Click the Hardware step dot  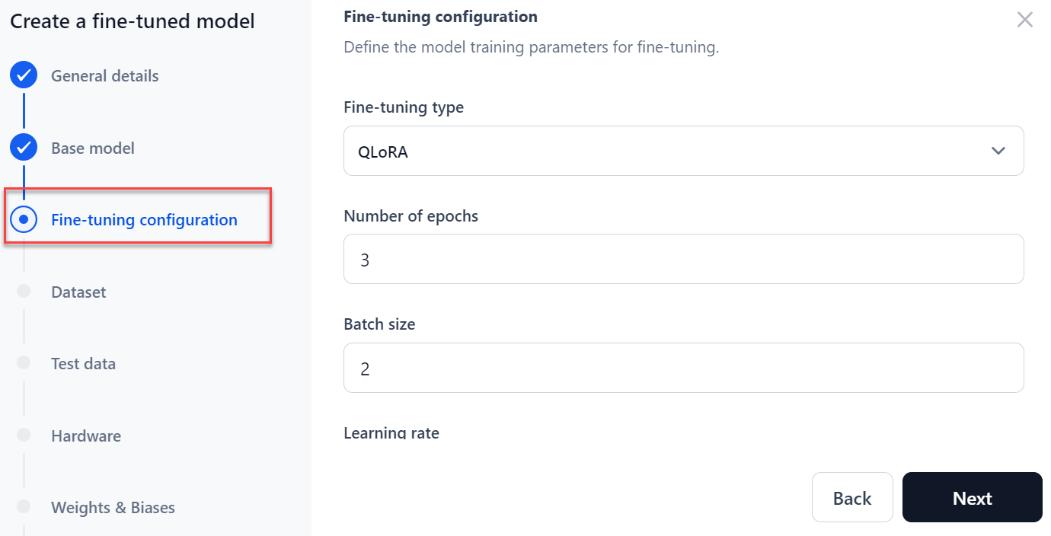click(24, 435)
